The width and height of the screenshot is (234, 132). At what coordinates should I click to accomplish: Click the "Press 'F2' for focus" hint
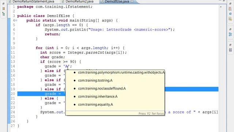151,114
